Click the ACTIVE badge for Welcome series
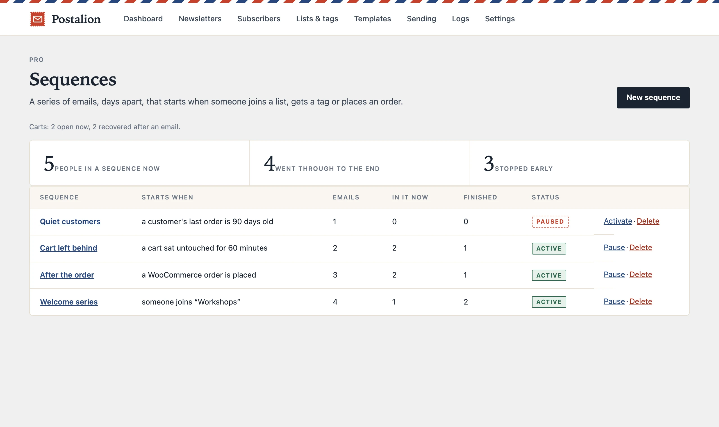The image size is (719, 427). coord(549,302)
